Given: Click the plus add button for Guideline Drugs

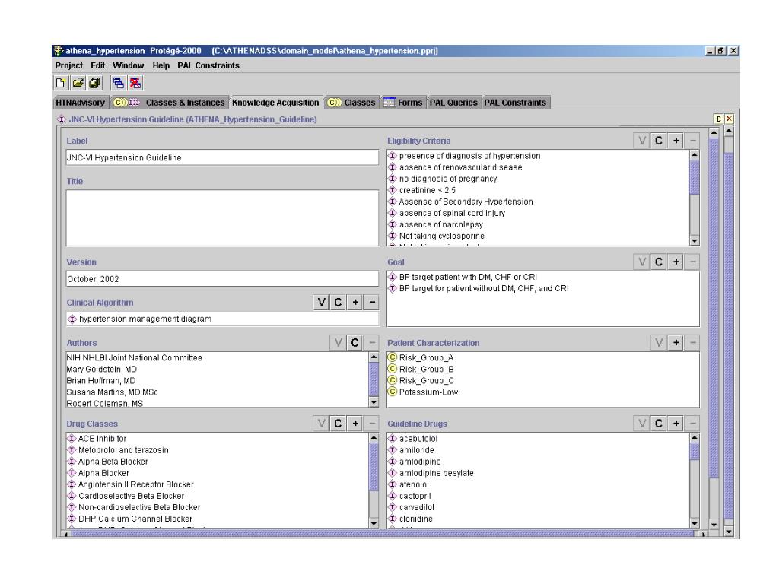Looking at the screenshot, I should (676, 423).
